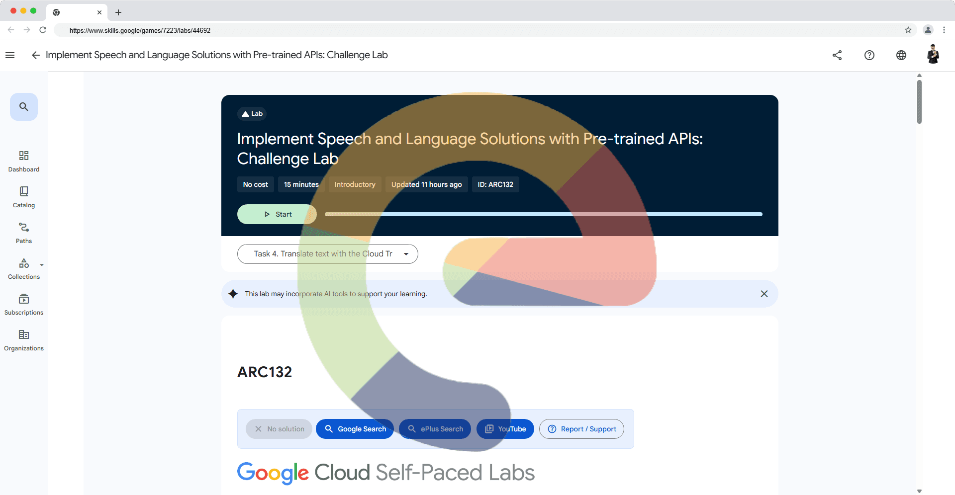
Task: Click the URL address bar
Action: [x=485, y=30]
